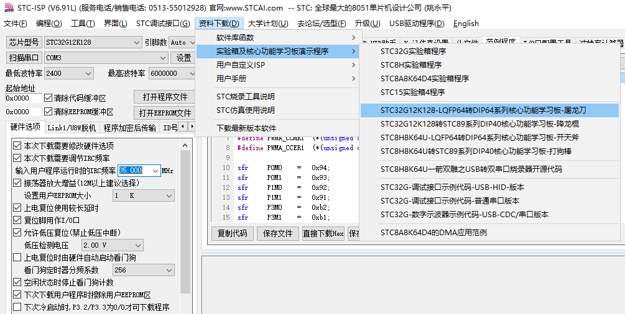Viewport: 625px width, 314px height.
Task: Select STC15实验箱4程序 submenu entry
Action: coord(490,92)
